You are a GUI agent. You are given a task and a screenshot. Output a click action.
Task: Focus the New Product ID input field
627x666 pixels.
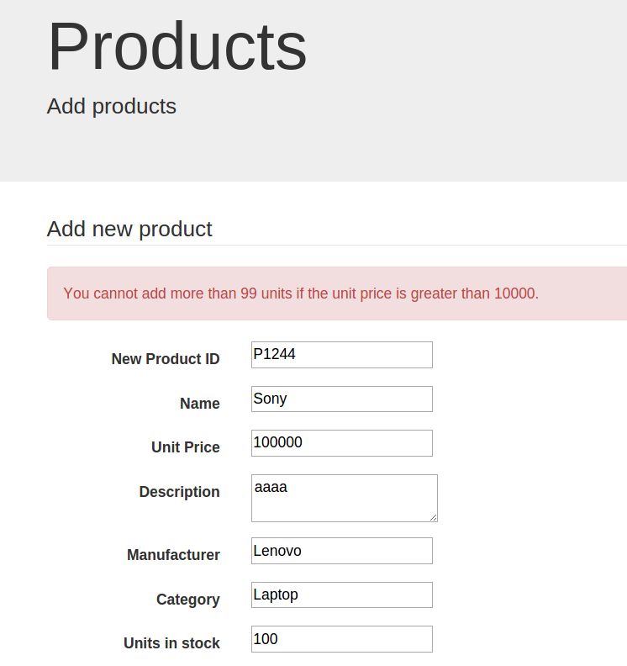point(342,355)
